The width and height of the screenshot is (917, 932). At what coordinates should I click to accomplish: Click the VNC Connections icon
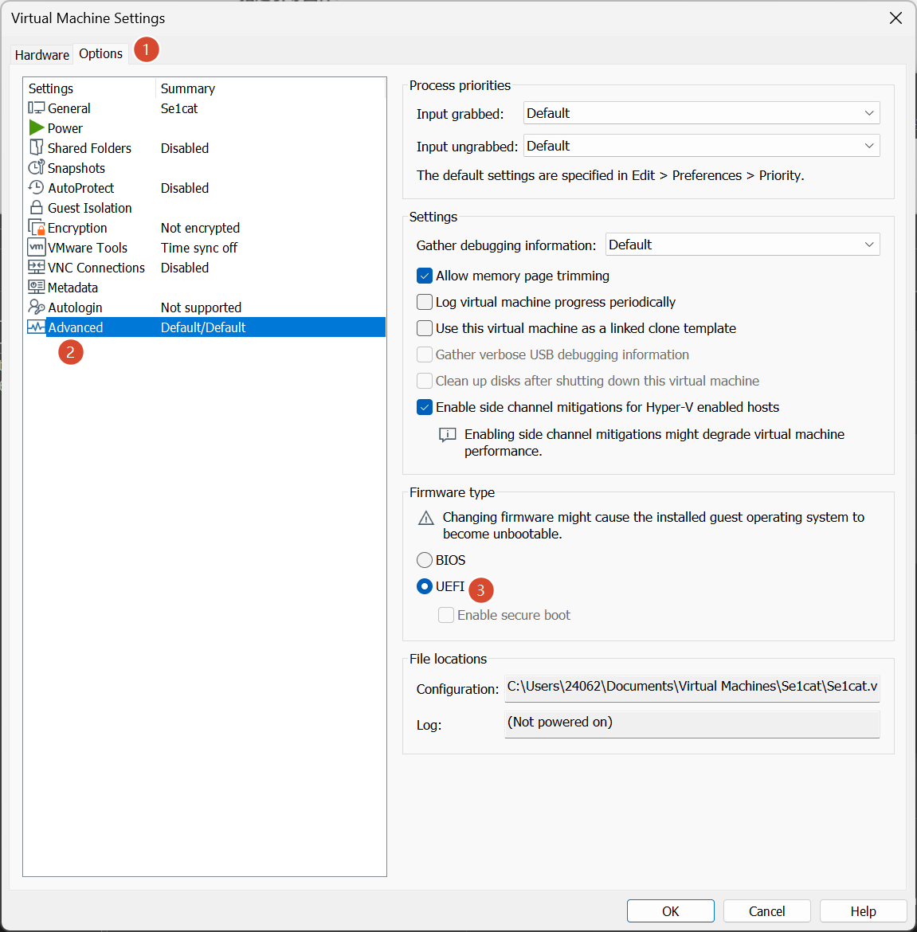tap(37, 268)
